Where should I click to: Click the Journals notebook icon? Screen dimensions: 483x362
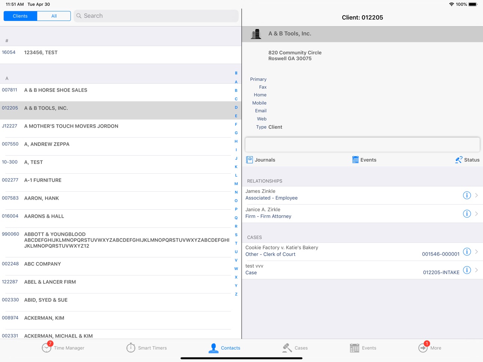pyautogui.click(x=249, y=160)
